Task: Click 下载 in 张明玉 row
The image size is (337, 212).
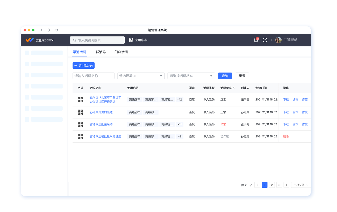Action: pos(286,99)
